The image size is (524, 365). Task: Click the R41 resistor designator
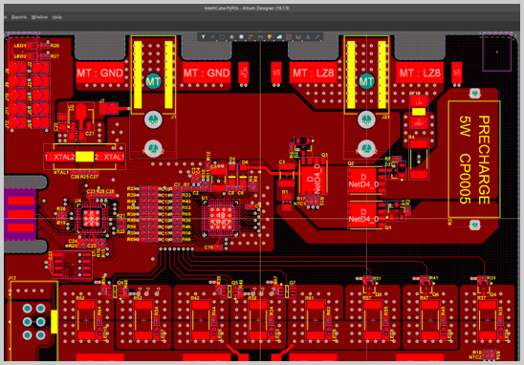coord(434,278)
